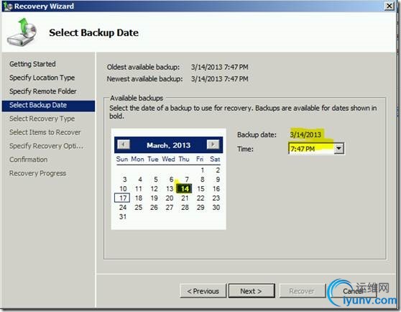Image resolution: width=401 pixels, height=312 pixels.
Task: Open the Time dropdown showing 7:47 PM
Action: pos(338,148)
